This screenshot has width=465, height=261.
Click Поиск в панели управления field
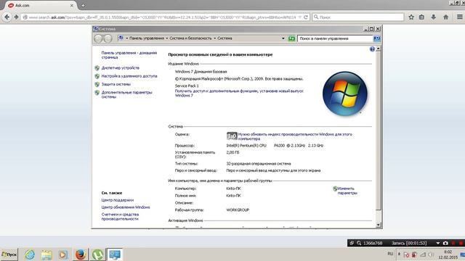coord(335,38)
